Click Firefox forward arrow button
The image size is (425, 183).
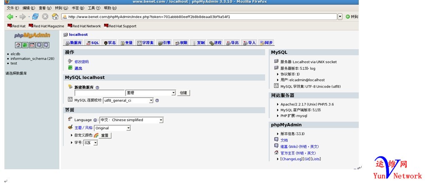[23, 17]
